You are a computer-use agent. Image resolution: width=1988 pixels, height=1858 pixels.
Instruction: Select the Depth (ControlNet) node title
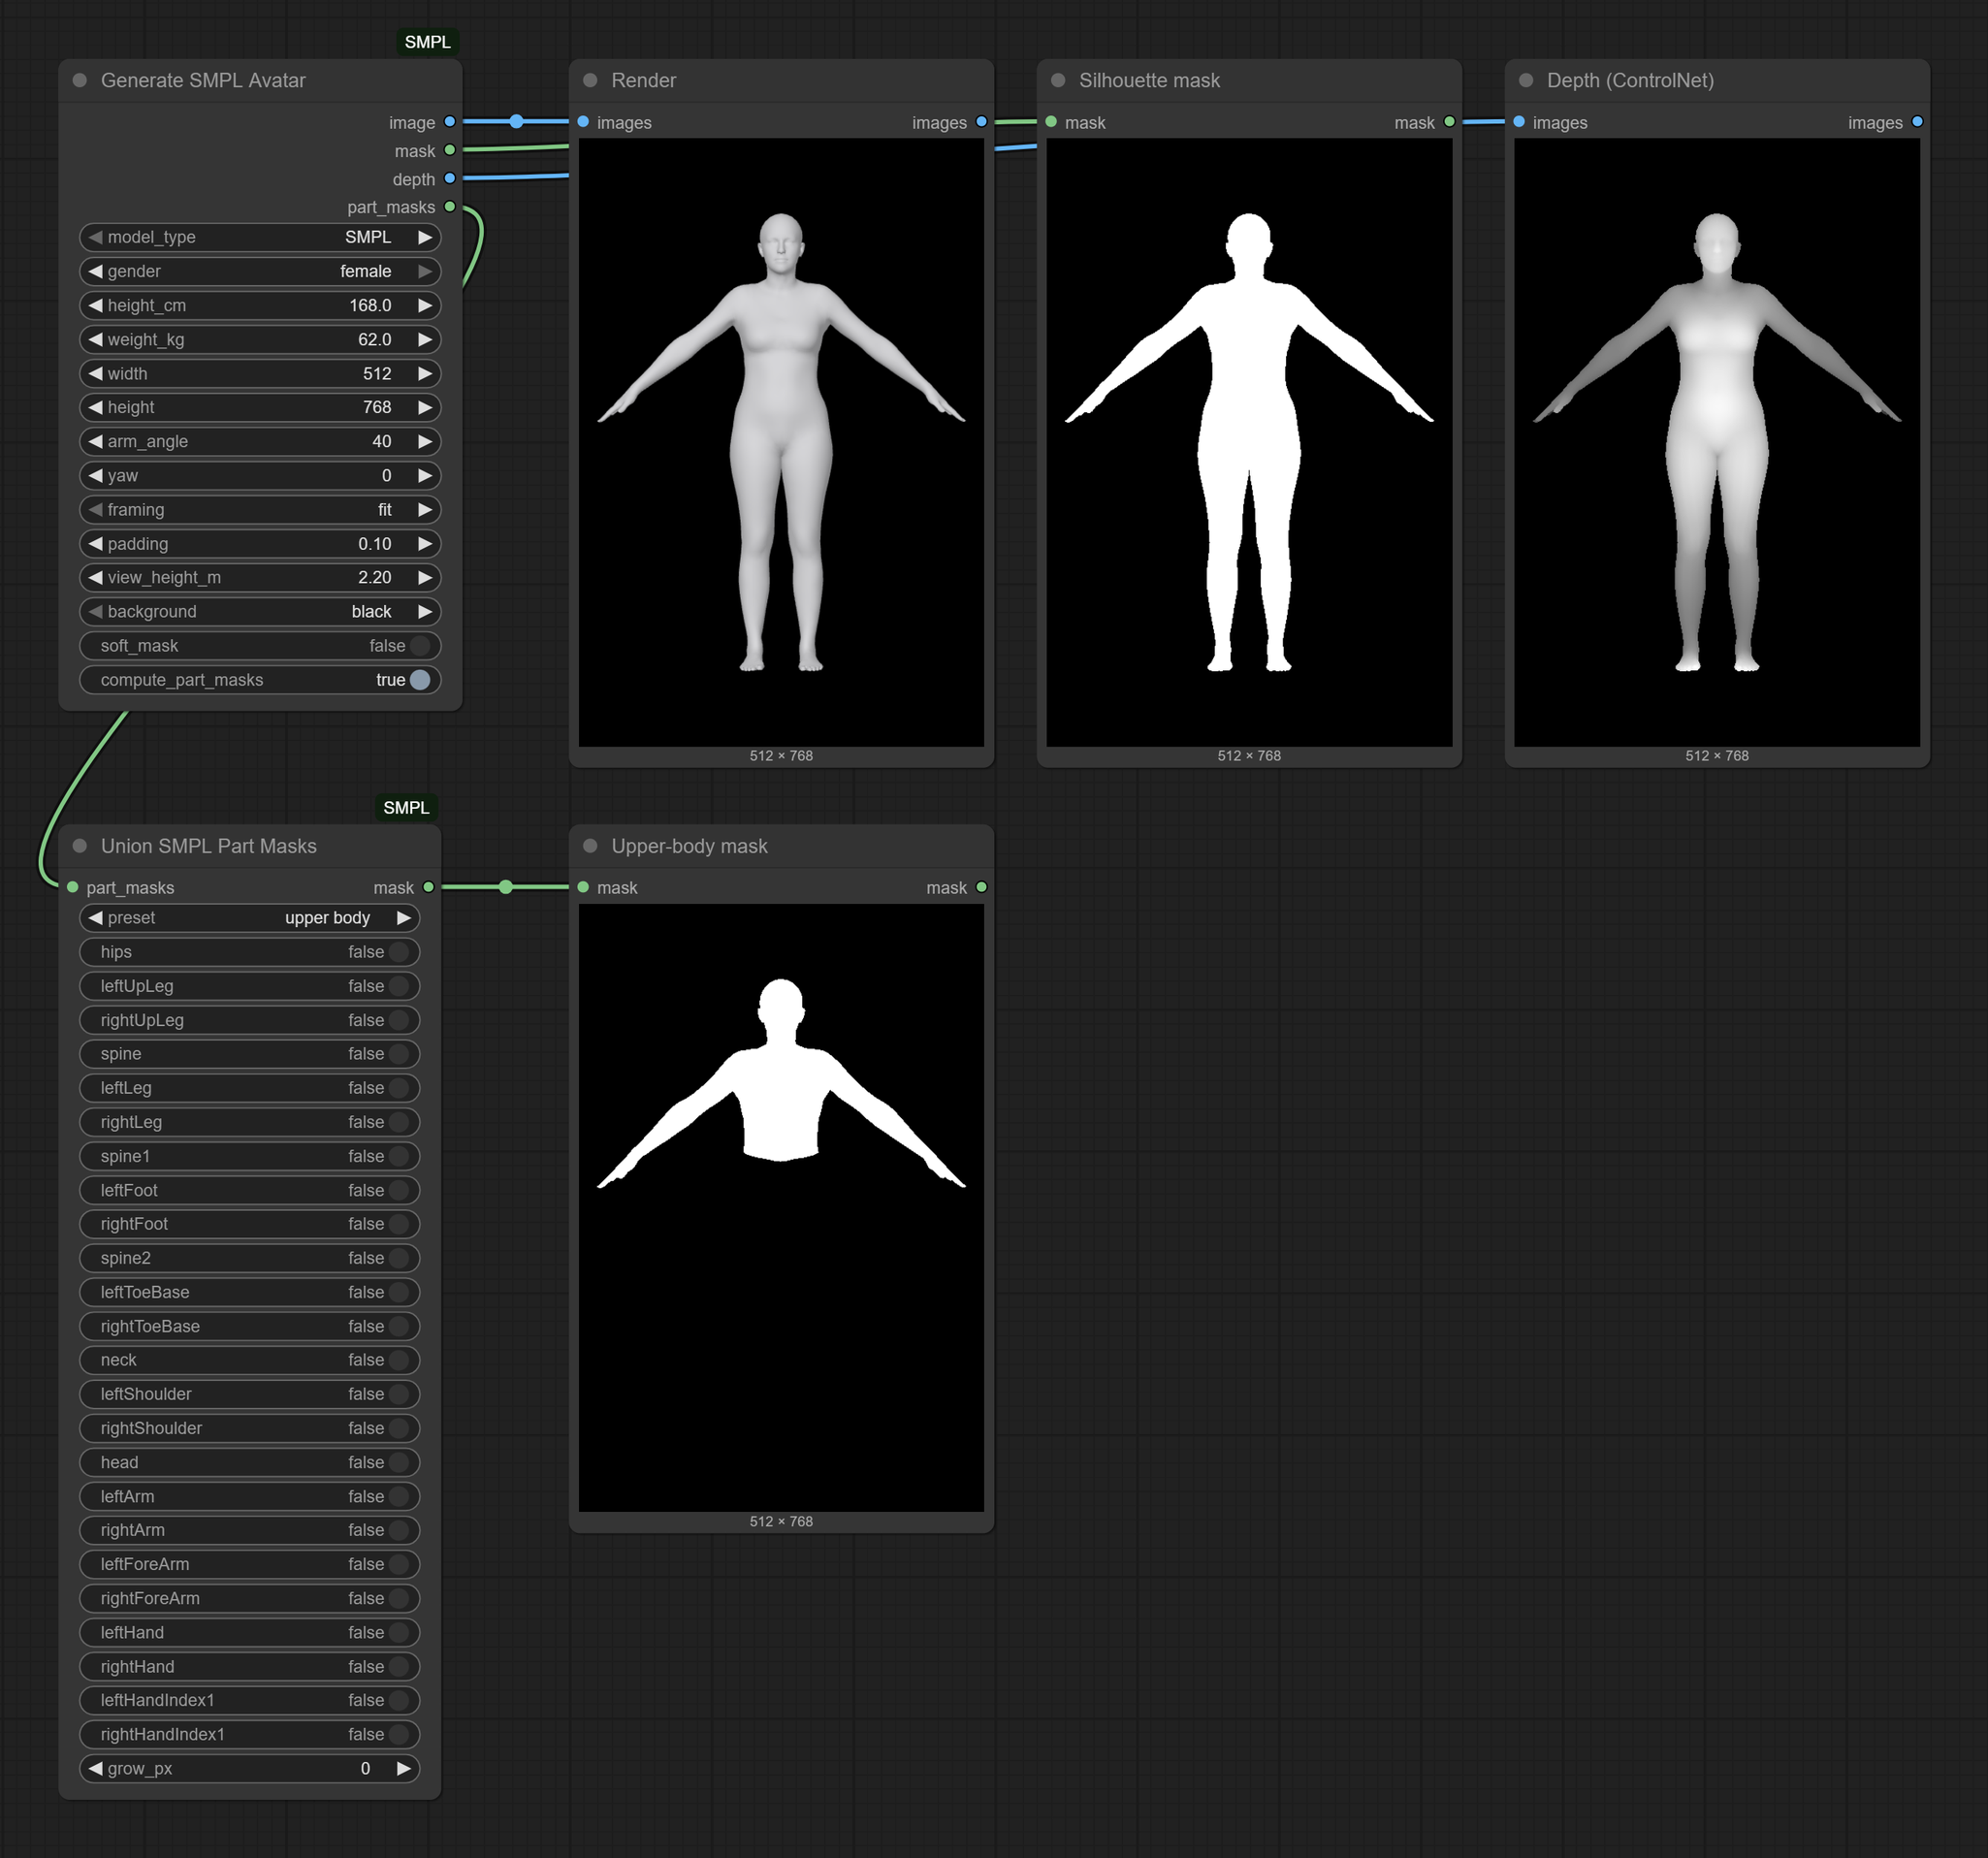[1630, 80]
